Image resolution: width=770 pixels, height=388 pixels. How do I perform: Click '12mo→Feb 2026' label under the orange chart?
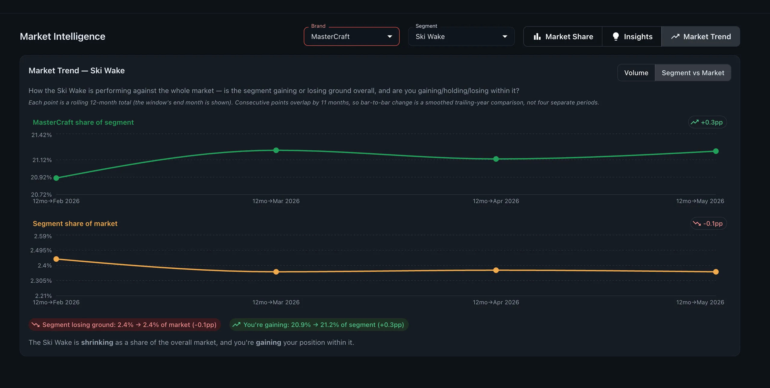pos(56,302)
